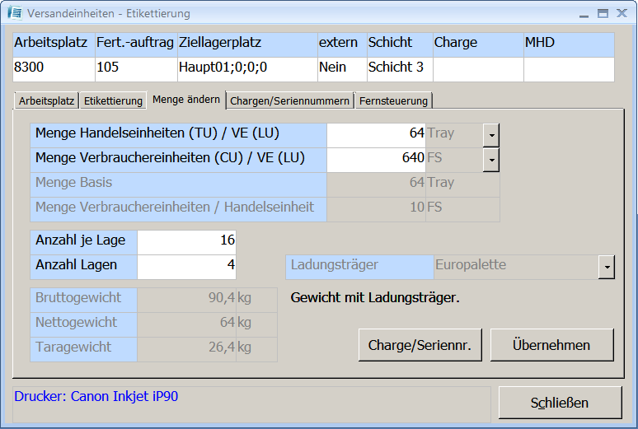This screenshot has height=429, width=638.
Task: Select the Chargen/Seriennummern tab
Action: (289, 100)
